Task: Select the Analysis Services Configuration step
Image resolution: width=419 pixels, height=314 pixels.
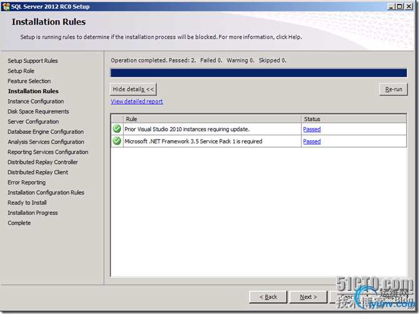Action: 46,142
